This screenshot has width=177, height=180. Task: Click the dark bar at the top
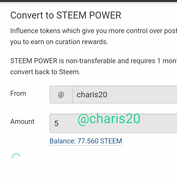pos(88,1)
